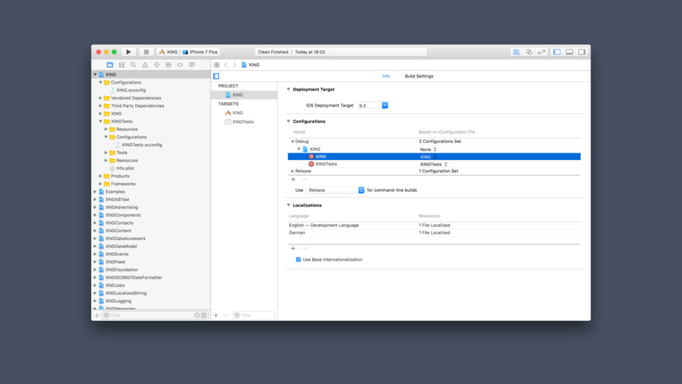Toggle the Navigator pane visibility
682x384 pixels.
point(557,52)
